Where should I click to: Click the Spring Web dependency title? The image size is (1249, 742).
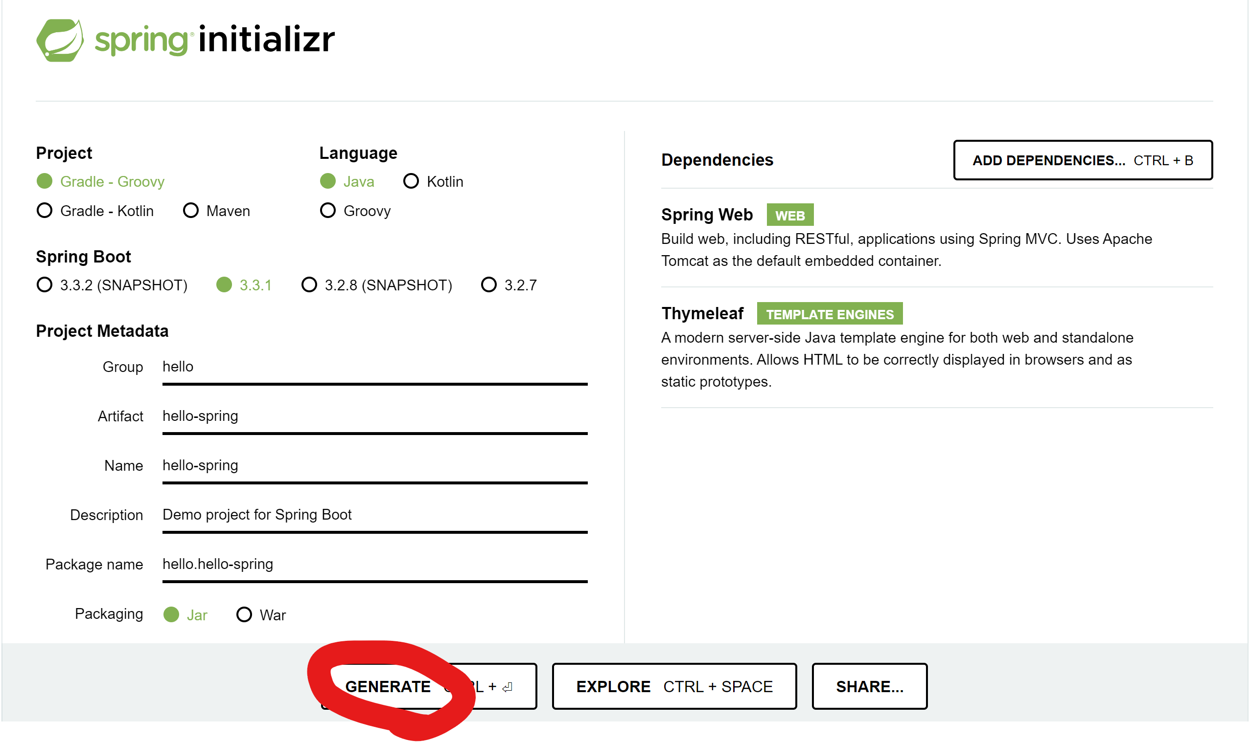pos(707,215)
